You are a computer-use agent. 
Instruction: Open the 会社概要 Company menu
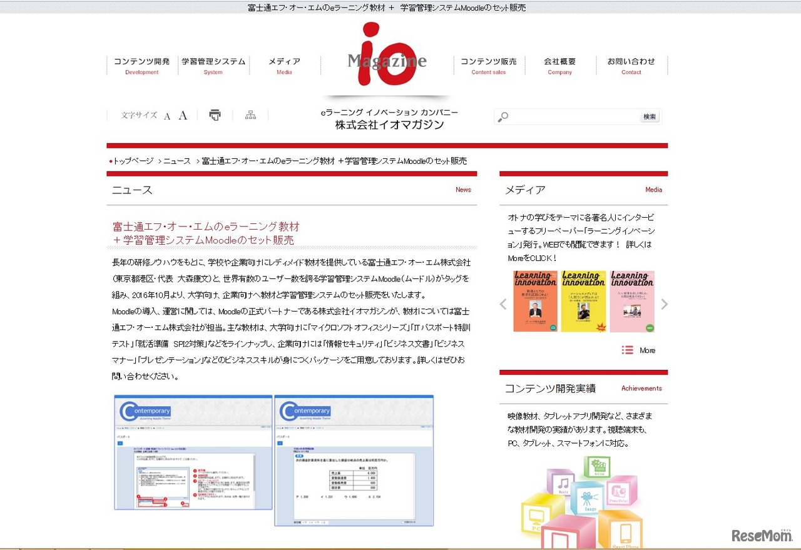[559, 66]
